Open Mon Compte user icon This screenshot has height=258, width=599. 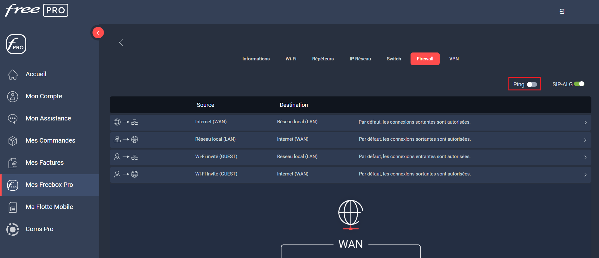(x=13, y=96)
